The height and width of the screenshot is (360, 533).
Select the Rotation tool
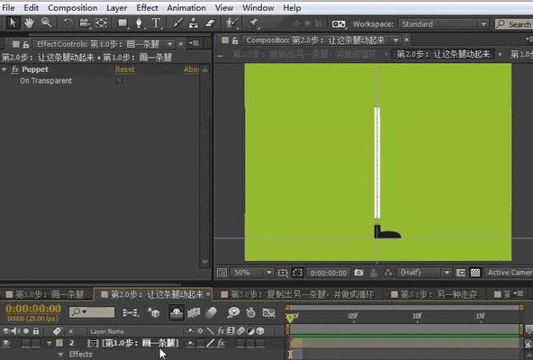[x=68, y=23]
